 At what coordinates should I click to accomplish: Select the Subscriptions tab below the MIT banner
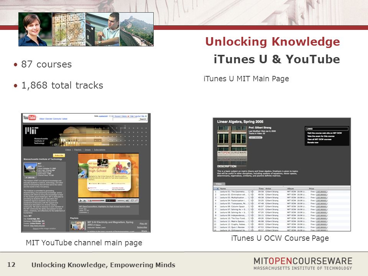[100, 150]
